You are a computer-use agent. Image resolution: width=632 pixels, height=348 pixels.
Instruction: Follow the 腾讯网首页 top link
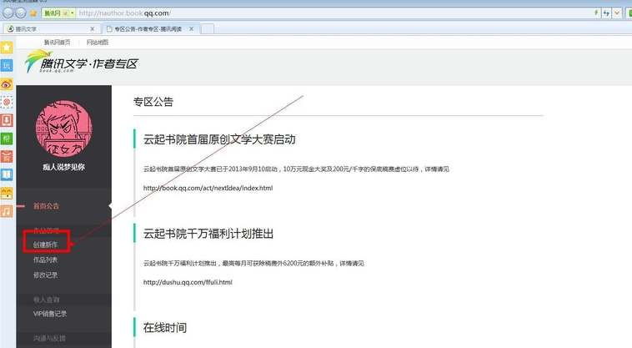click(x=58, y=43)
